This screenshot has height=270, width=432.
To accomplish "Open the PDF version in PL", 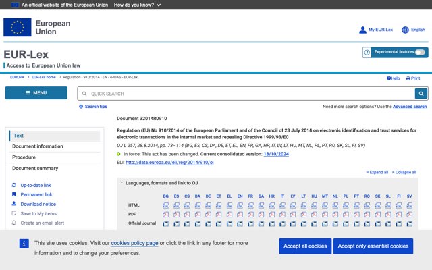I will 346,215.
